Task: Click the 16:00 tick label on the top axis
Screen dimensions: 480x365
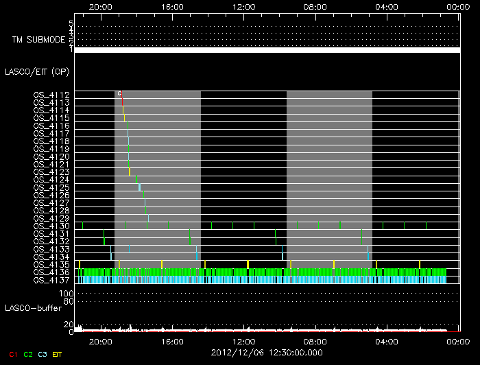Action: (173, 6)
